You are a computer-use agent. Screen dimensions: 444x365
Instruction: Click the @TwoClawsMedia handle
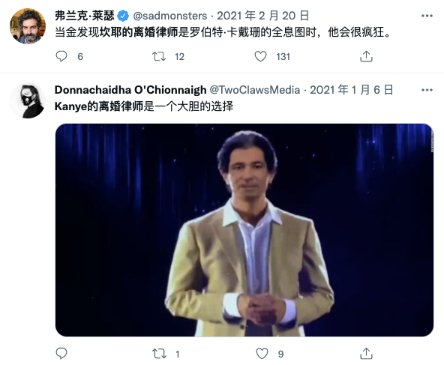[254, 90]
